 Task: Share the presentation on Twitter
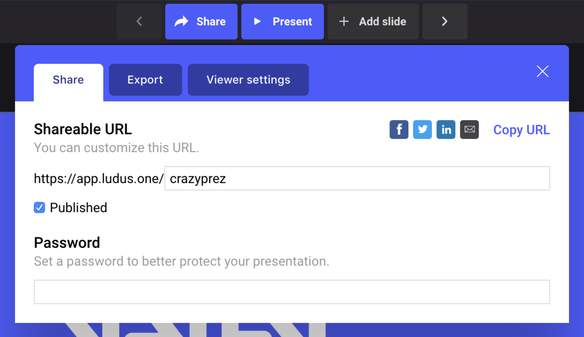[x=422, y=129]
